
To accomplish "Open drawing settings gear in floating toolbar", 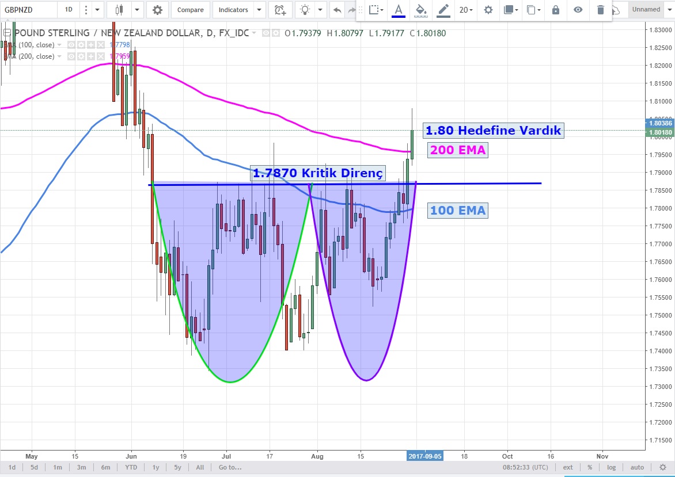I will point(488,10).
